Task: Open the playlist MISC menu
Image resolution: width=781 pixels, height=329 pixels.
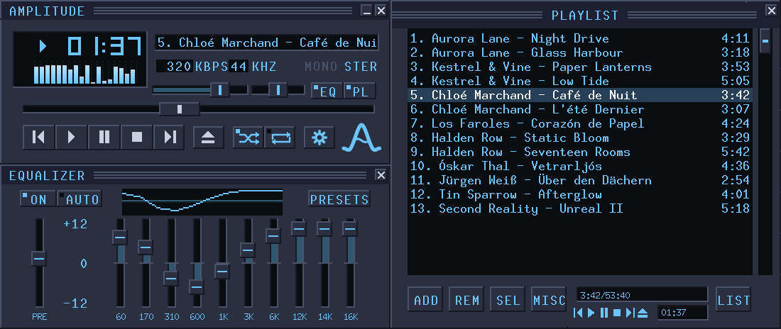Action: (x=550, y=300)
